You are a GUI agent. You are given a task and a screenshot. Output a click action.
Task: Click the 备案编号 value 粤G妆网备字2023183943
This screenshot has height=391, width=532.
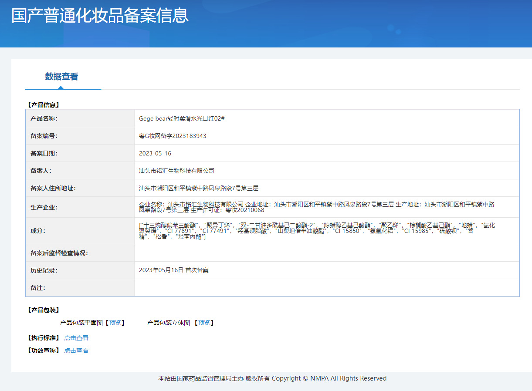pos(173,136)
